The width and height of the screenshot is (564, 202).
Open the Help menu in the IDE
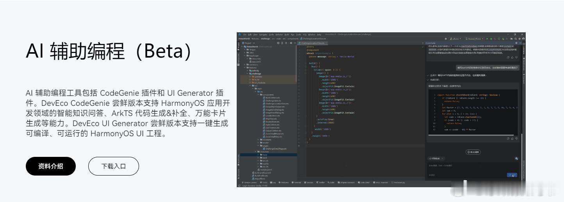click(x=319, y=35)
